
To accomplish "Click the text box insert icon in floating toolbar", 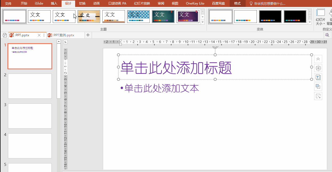I will [318, 77].
